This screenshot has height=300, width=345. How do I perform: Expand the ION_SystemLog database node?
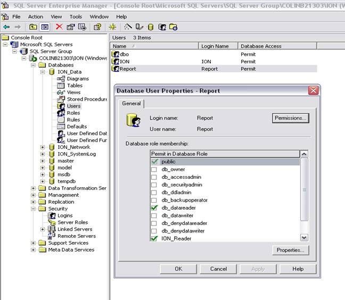43,154
